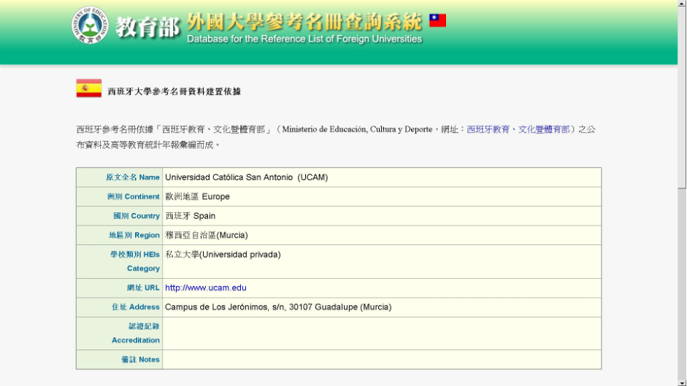Image resolution: width=687 pixels, height=386 pixels.
Task: Click the 住址 Address label
Action: tap(135, 307)
